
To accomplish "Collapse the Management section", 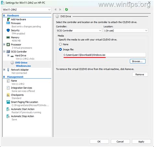I will tap(4, 77).
